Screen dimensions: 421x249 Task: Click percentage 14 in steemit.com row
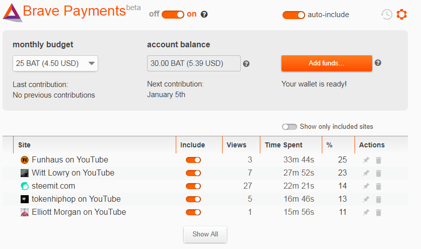[342, 186]
